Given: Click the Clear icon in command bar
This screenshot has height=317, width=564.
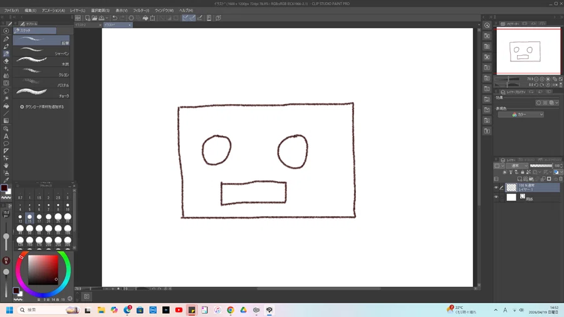Looking at the screenshot, I should [132, 18].
